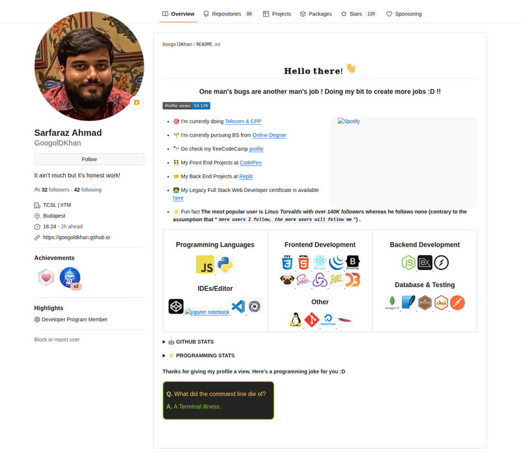Click the GoogolDKhan README.md path text

[191, 44]
